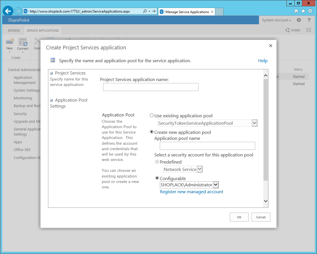This screenshot has width=317, height=254.
Task: Focus Project Services application name field
Action: point(151,87)
